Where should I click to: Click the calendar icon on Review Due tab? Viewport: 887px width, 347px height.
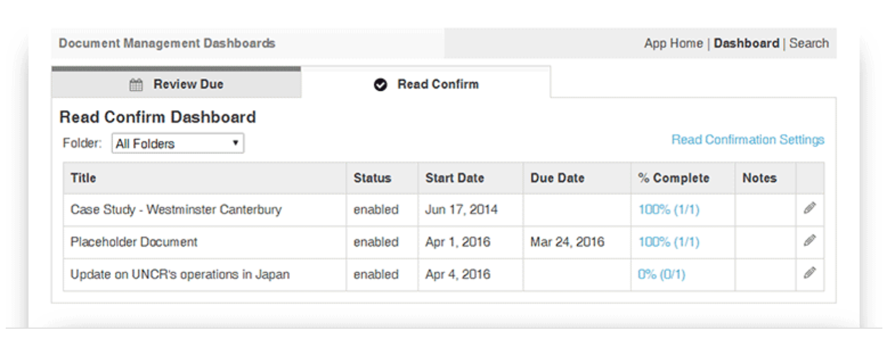(136, 85)
